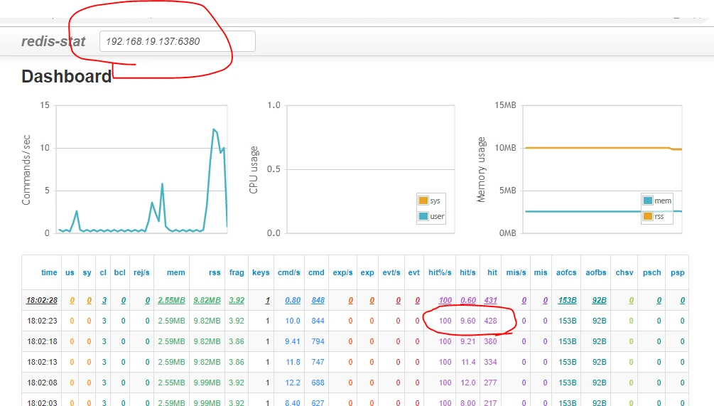The width and height of the screenshot is (714, 406).
Task: Select the keys column header
Action: [x=261, y=272]
